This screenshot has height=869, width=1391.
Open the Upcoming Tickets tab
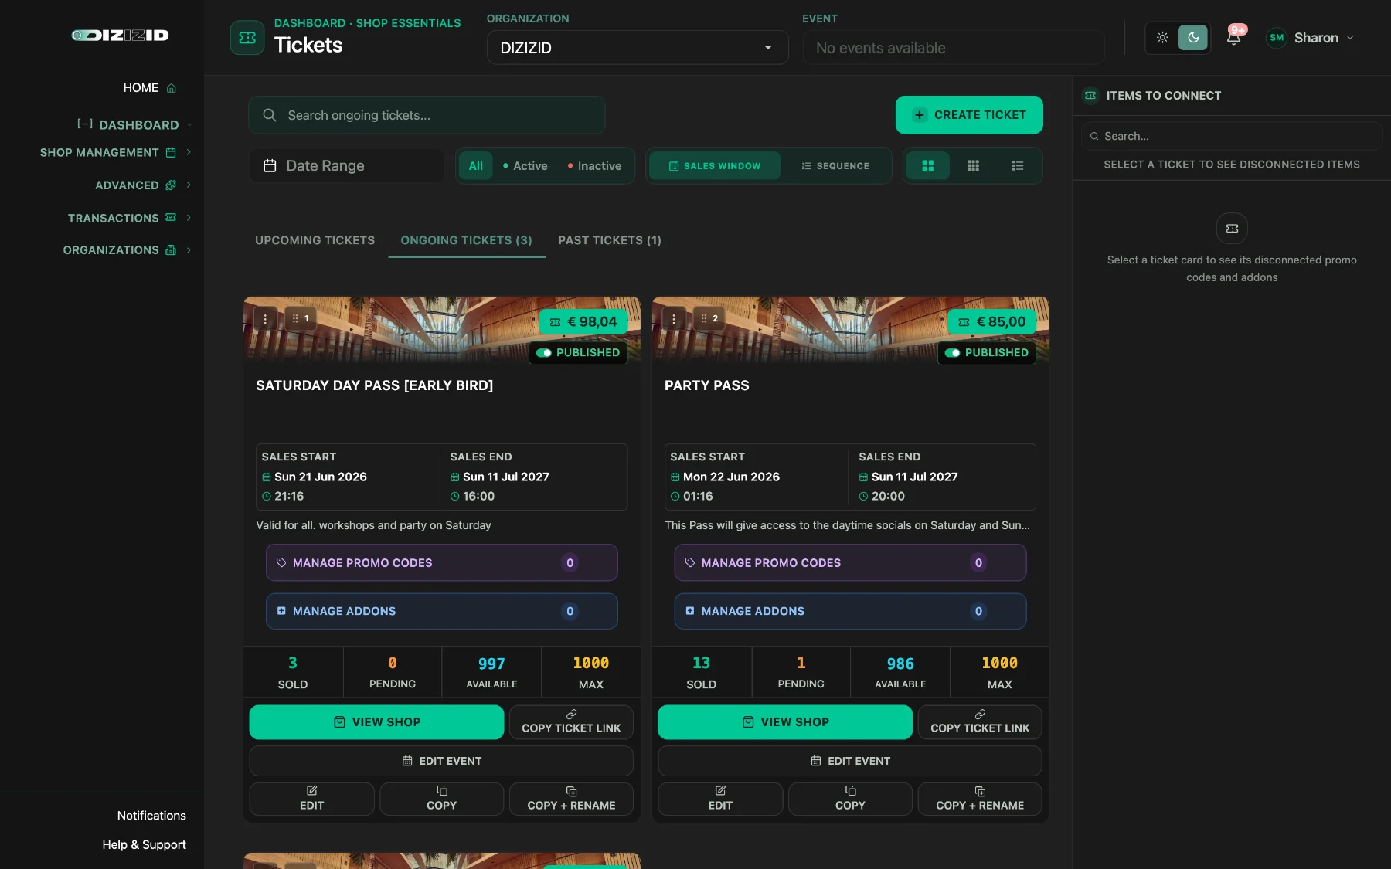click(315, 240)
